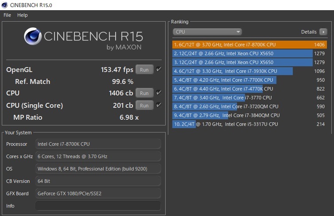Click the Cinebench R15 logo sphere
Screen dimensions: 334x216
point(33,36)
